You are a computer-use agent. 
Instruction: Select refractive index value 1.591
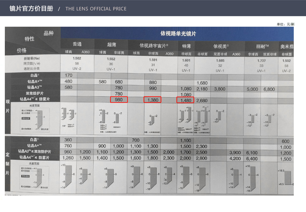click(153, 60)
